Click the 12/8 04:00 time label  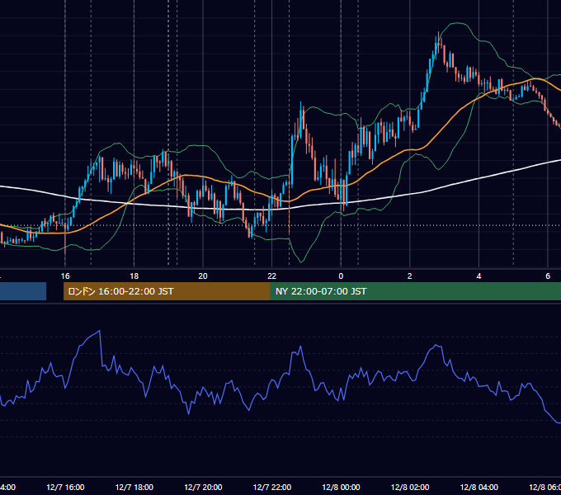point(479,487)
